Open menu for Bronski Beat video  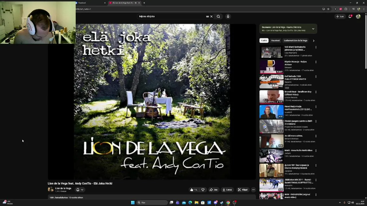click(316, 92)
